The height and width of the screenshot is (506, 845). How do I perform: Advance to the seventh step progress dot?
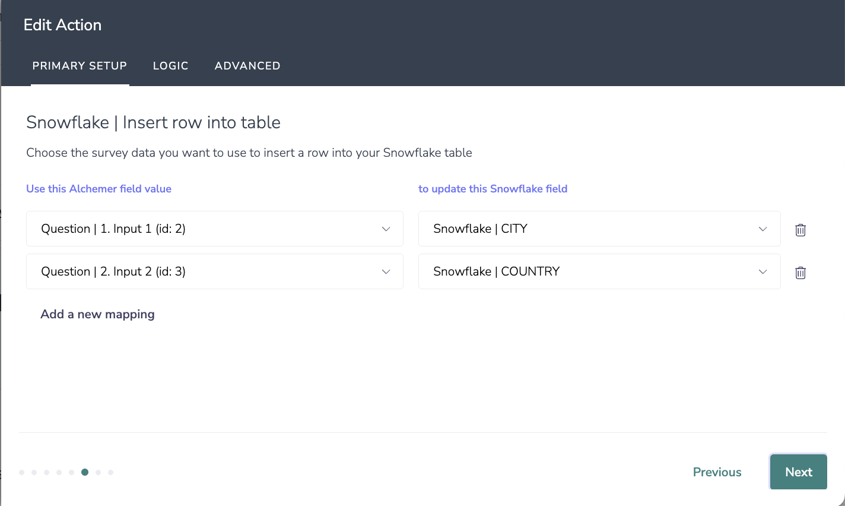point(99,473)
